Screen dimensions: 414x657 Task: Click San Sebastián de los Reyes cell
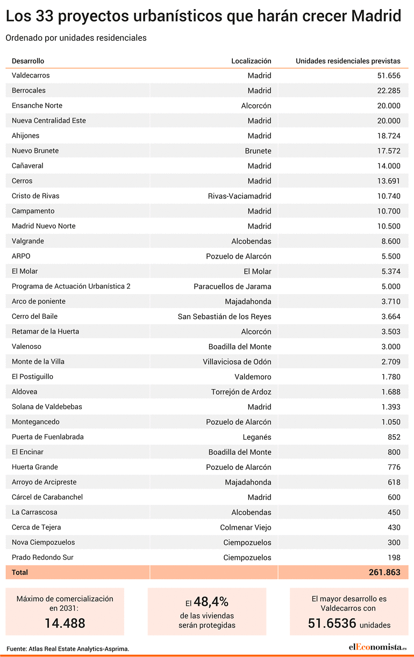(x=225, y=316)
